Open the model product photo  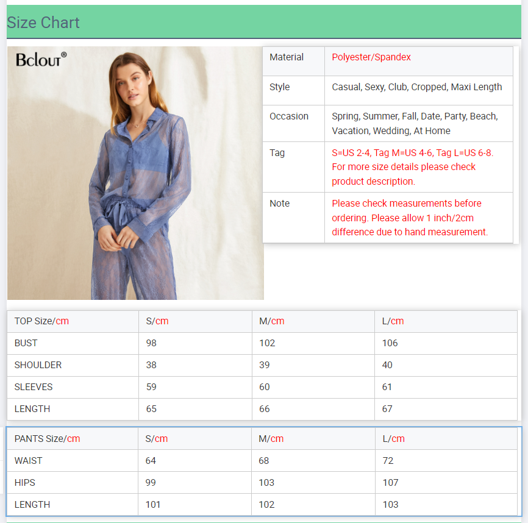pyautogui.click(x=135, y=173)
